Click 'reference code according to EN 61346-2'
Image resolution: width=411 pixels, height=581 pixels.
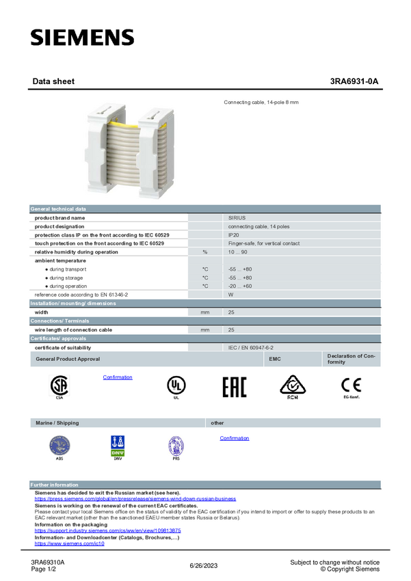coord(81,295)
